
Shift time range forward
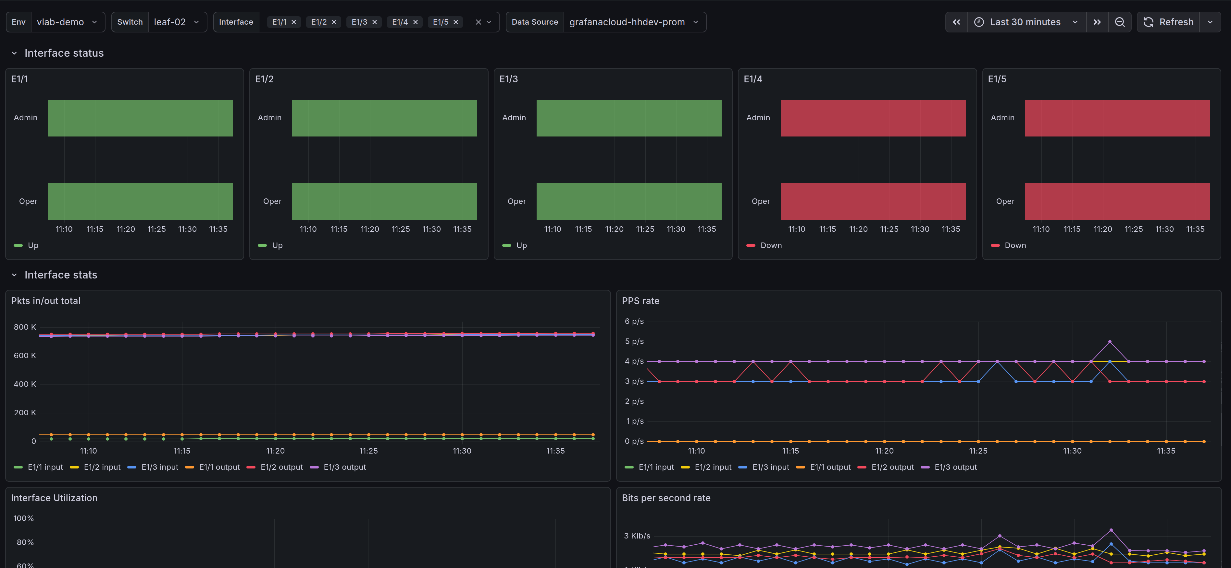tap(1097, 22)
